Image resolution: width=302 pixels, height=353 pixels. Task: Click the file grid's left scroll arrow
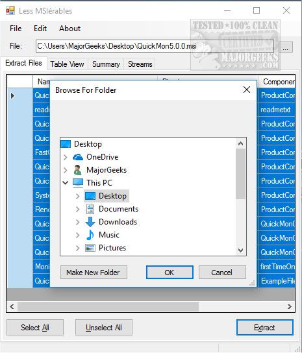12,306
